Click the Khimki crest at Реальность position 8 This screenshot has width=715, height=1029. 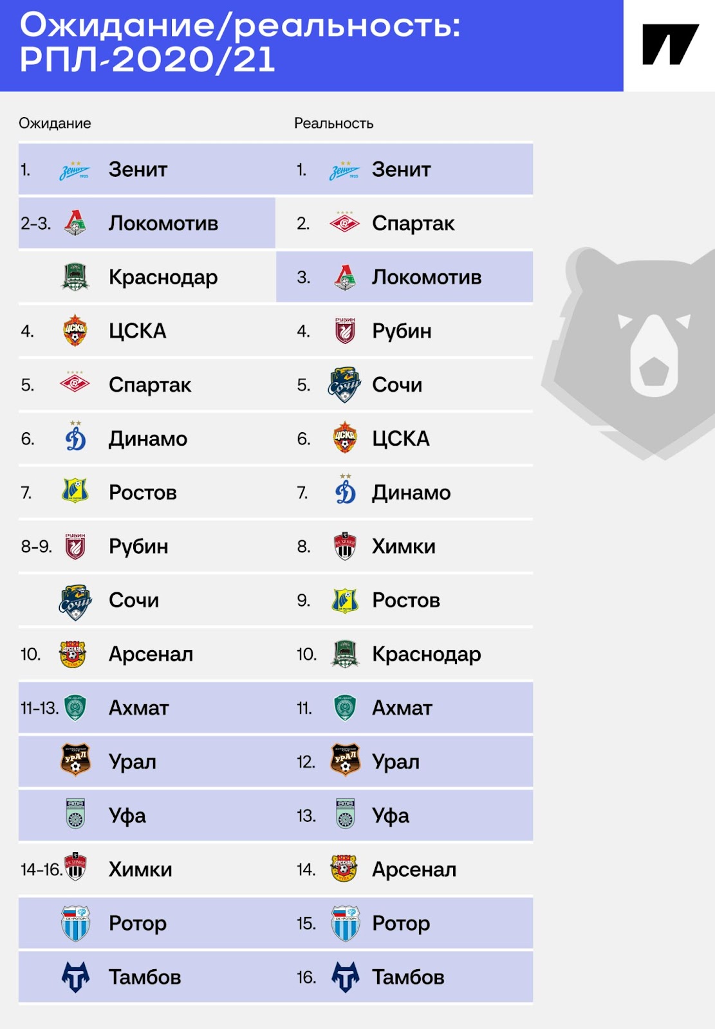[345, 546]
